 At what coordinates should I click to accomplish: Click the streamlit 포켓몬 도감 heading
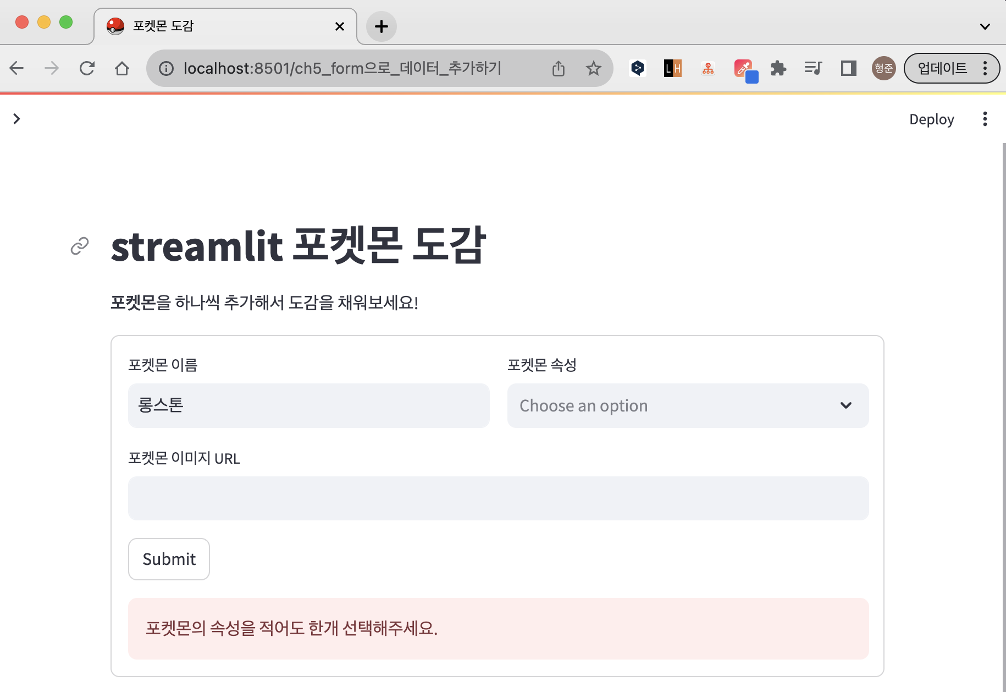[x=299, y=246]
